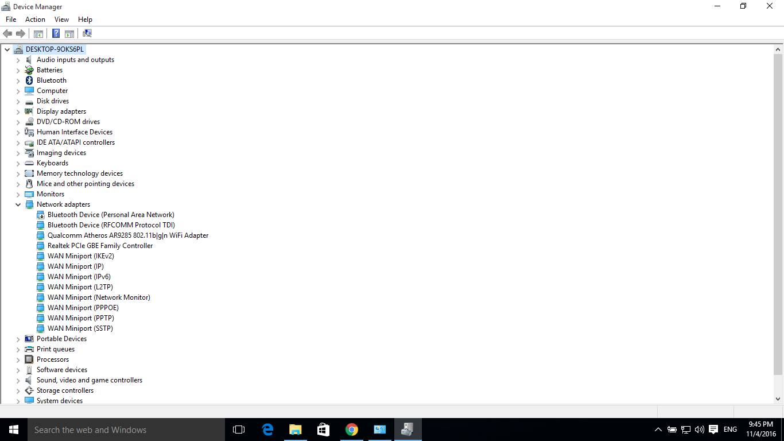Select the IDE ATA/ATAPI controllers icon

(x=29, y=142)
